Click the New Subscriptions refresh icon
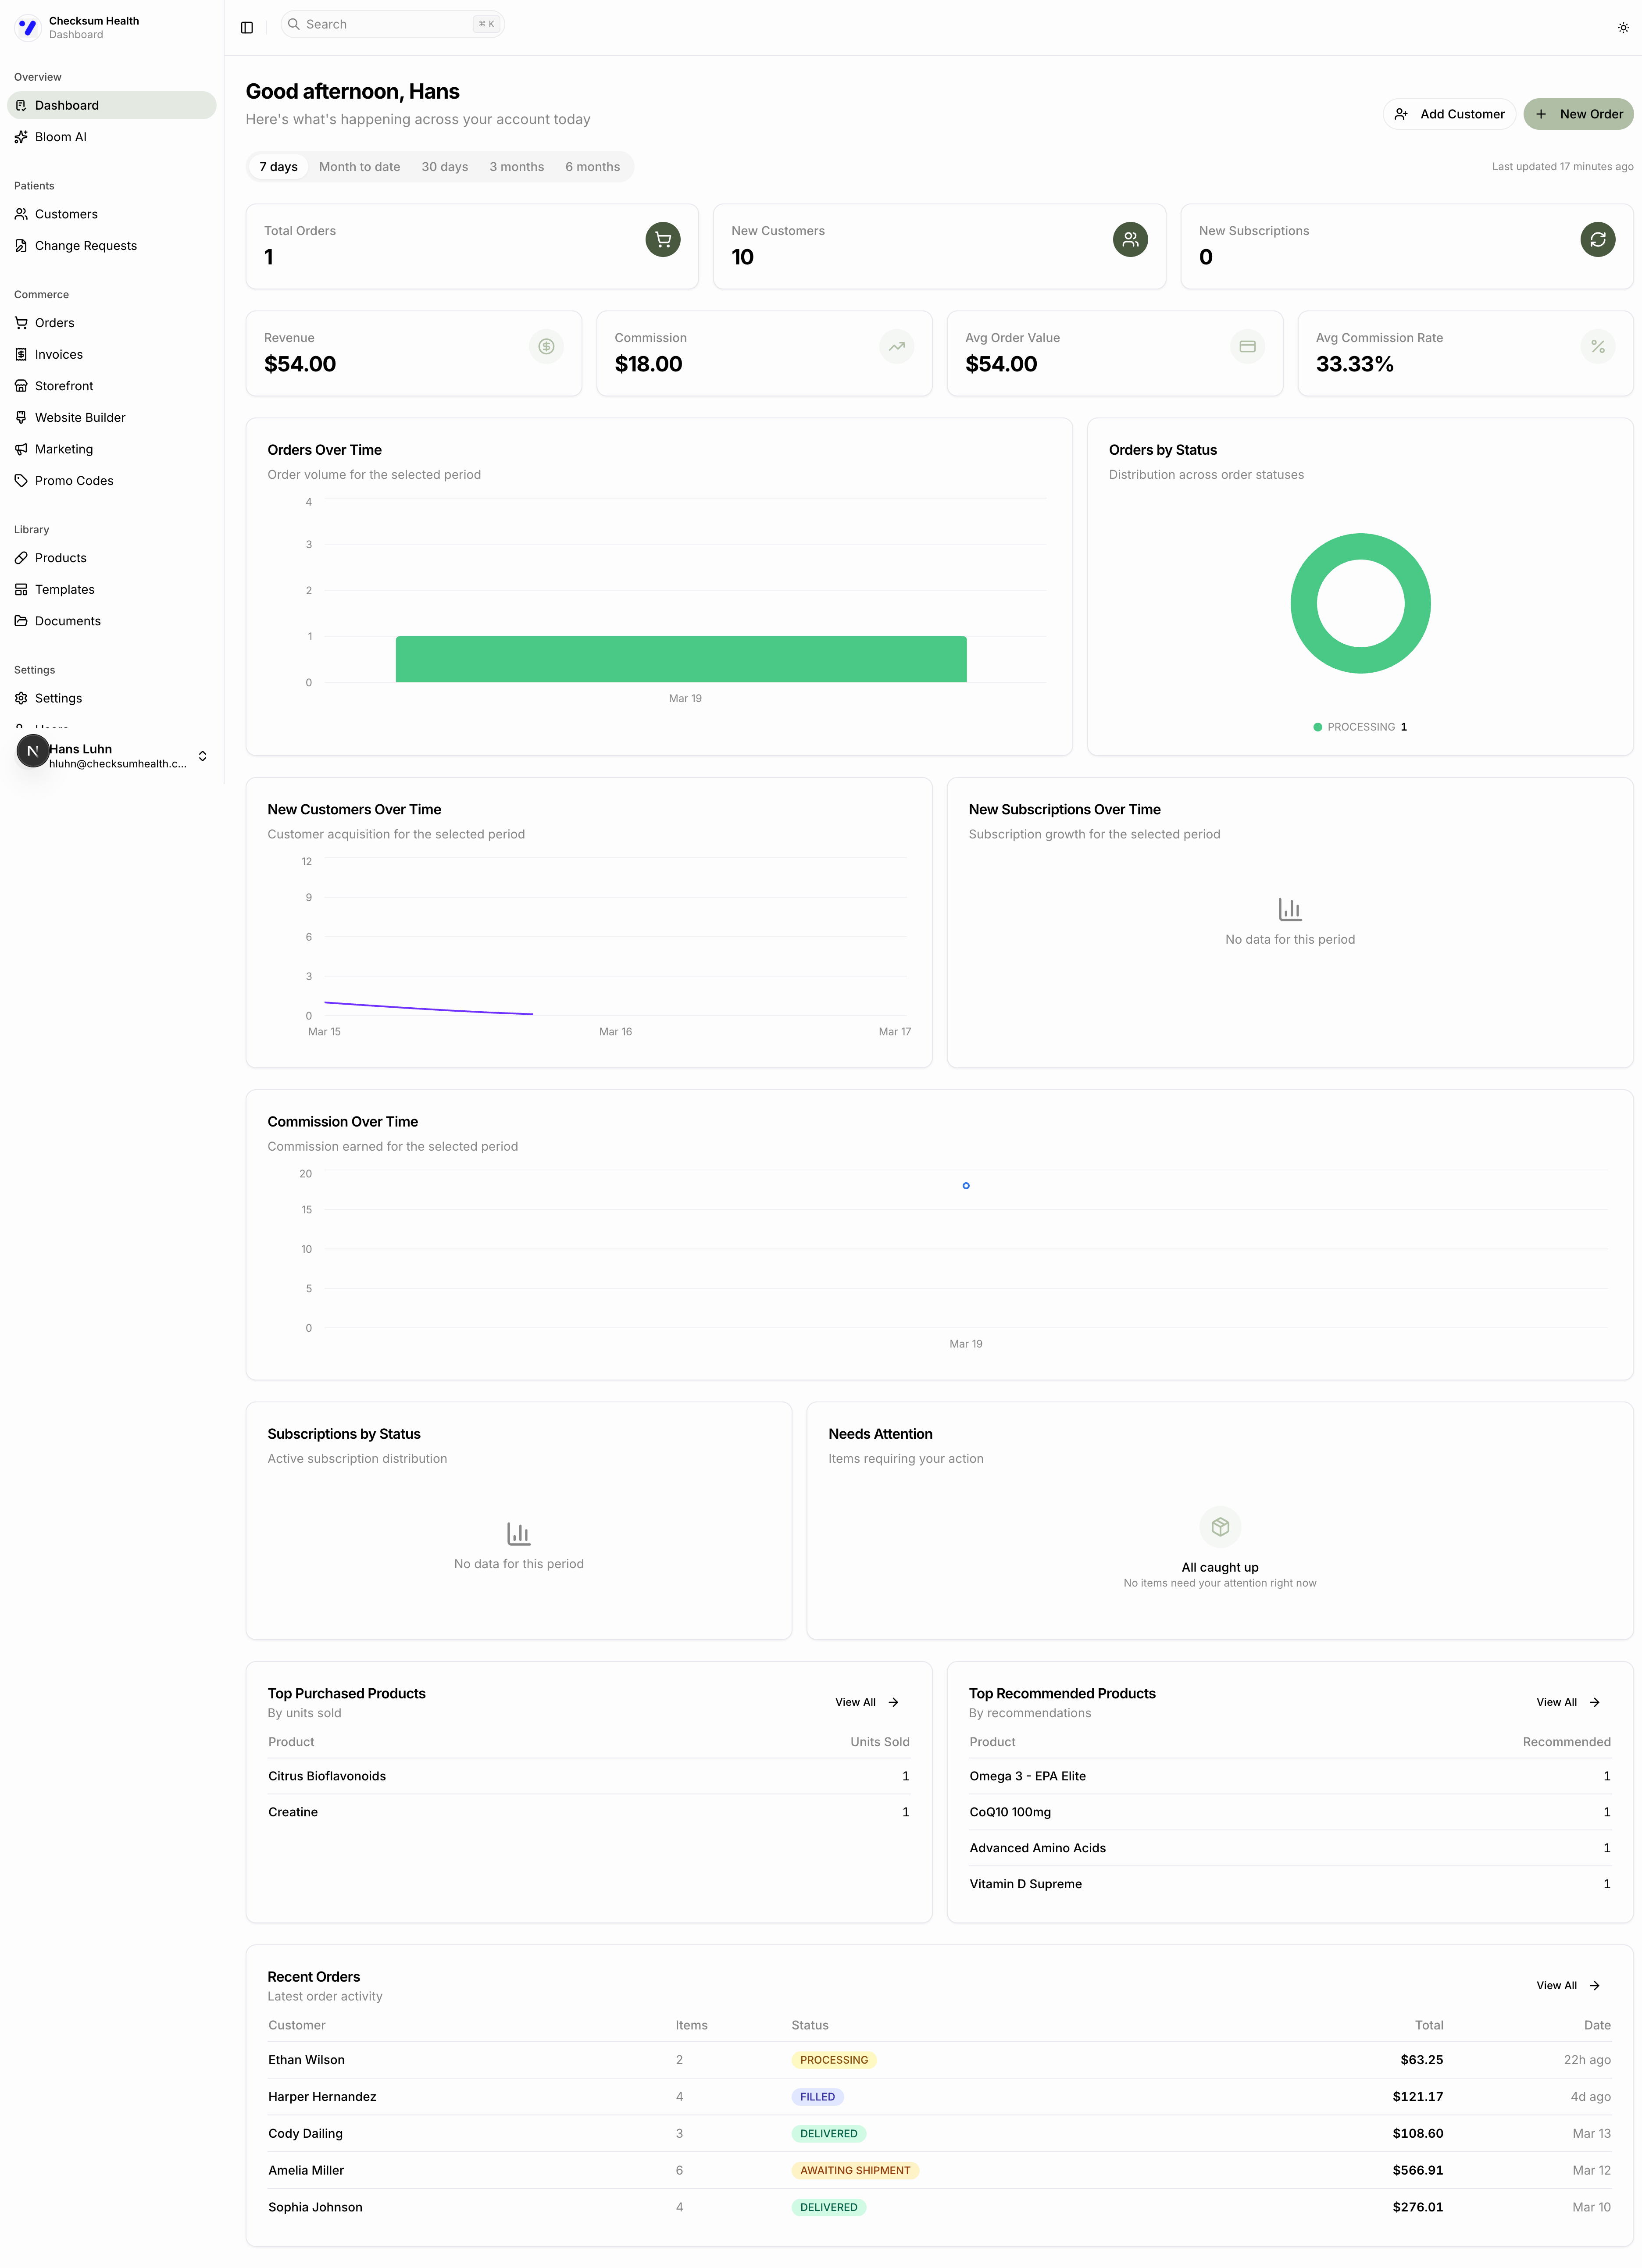Viewport: 1642px width, 2268px height. pyautogui.click(x=1598, y=239)
